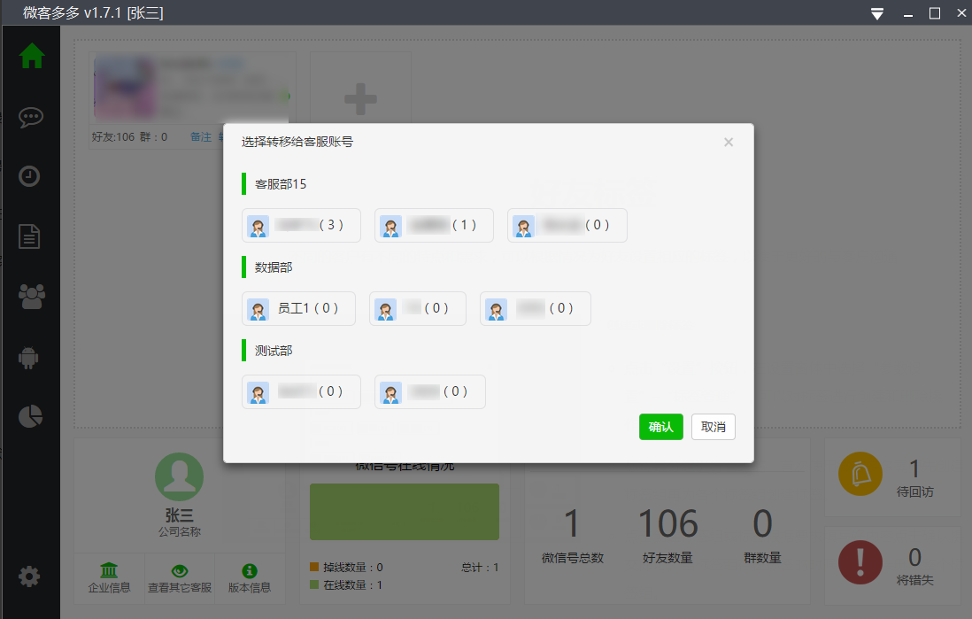Click the 好友数量 value 106
972x619 pixels.
tap(668, 523)
